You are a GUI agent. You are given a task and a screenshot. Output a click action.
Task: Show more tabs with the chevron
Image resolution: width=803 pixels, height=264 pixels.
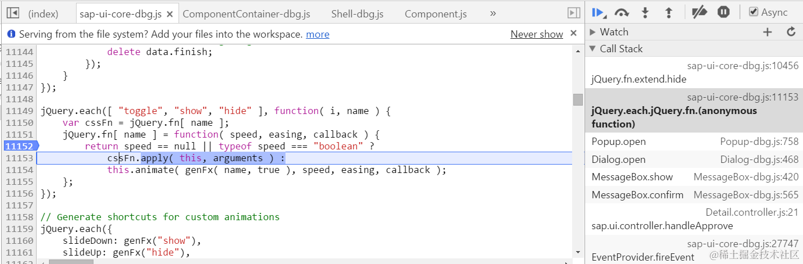coord(493,12)
